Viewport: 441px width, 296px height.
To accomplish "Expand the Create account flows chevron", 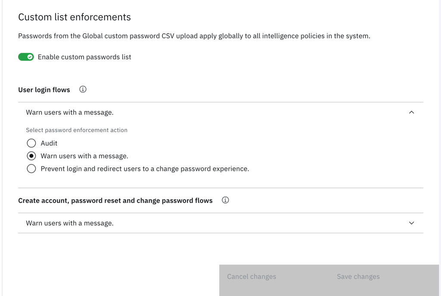I will click(411, 223).
